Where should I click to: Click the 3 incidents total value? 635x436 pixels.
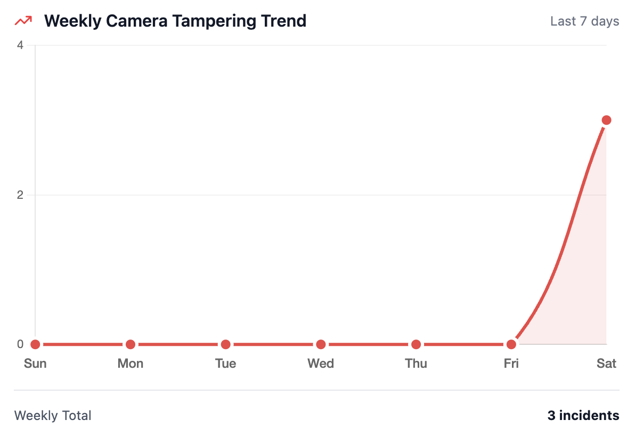pyautogui.click(x=583, y=416)
